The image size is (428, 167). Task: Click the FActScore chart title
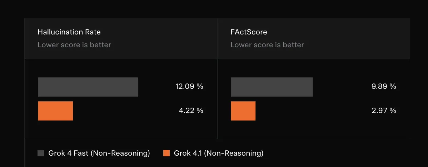pos(249,32)
